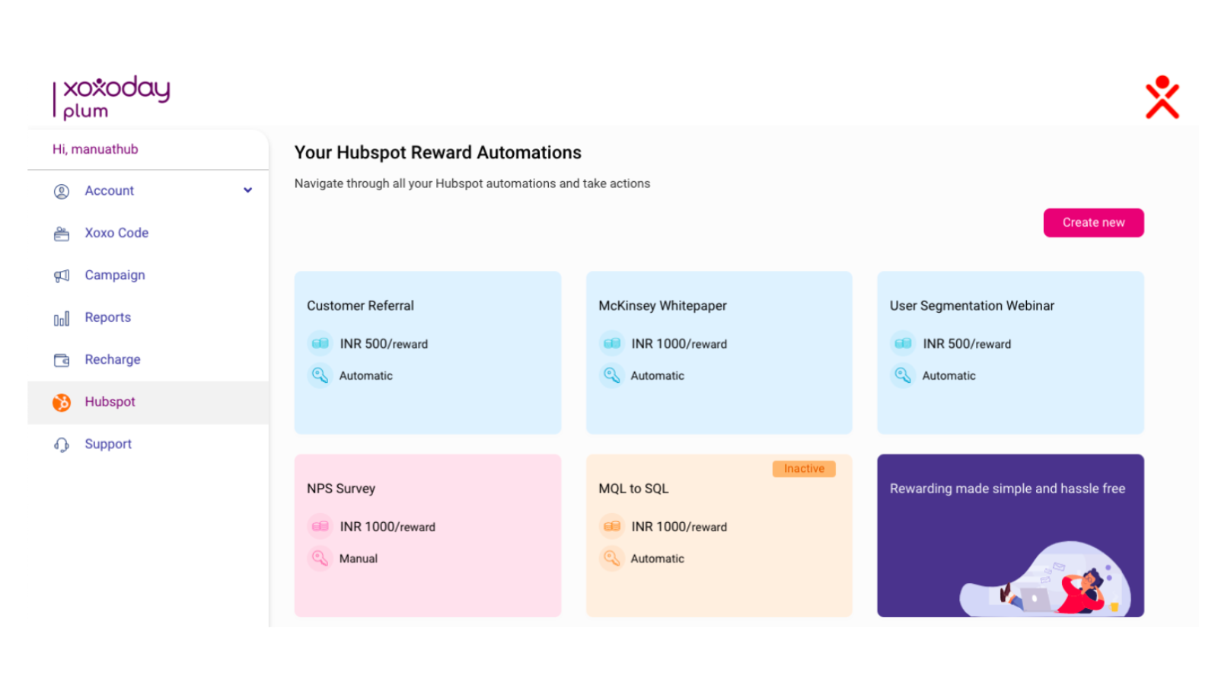Viewport: 1218px width, 685px height.
Task: Select the Hubspot sidebar item
Action: 148,402
